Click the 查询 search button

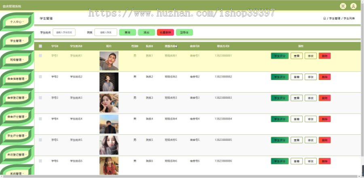(127, 32)
